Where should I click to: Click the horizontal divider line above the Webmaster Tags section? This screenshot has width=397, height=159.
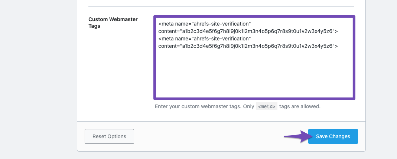tap(221, 7)
